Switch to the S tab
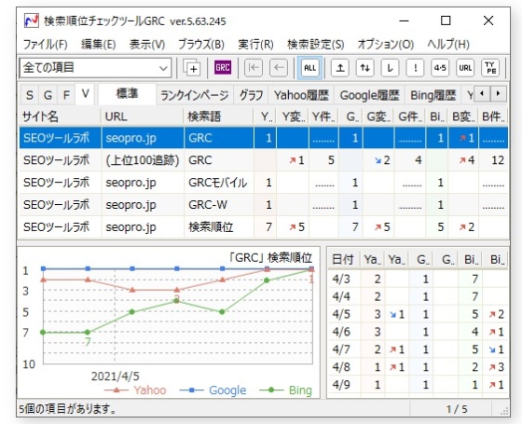522x424 pixels. click(30, 95)
